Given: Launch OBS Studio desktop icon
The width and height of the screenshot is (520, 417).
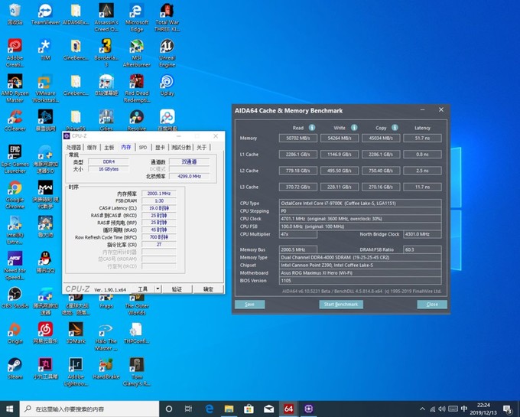Looking at the screenshot, I should click(x=15, y=298).
